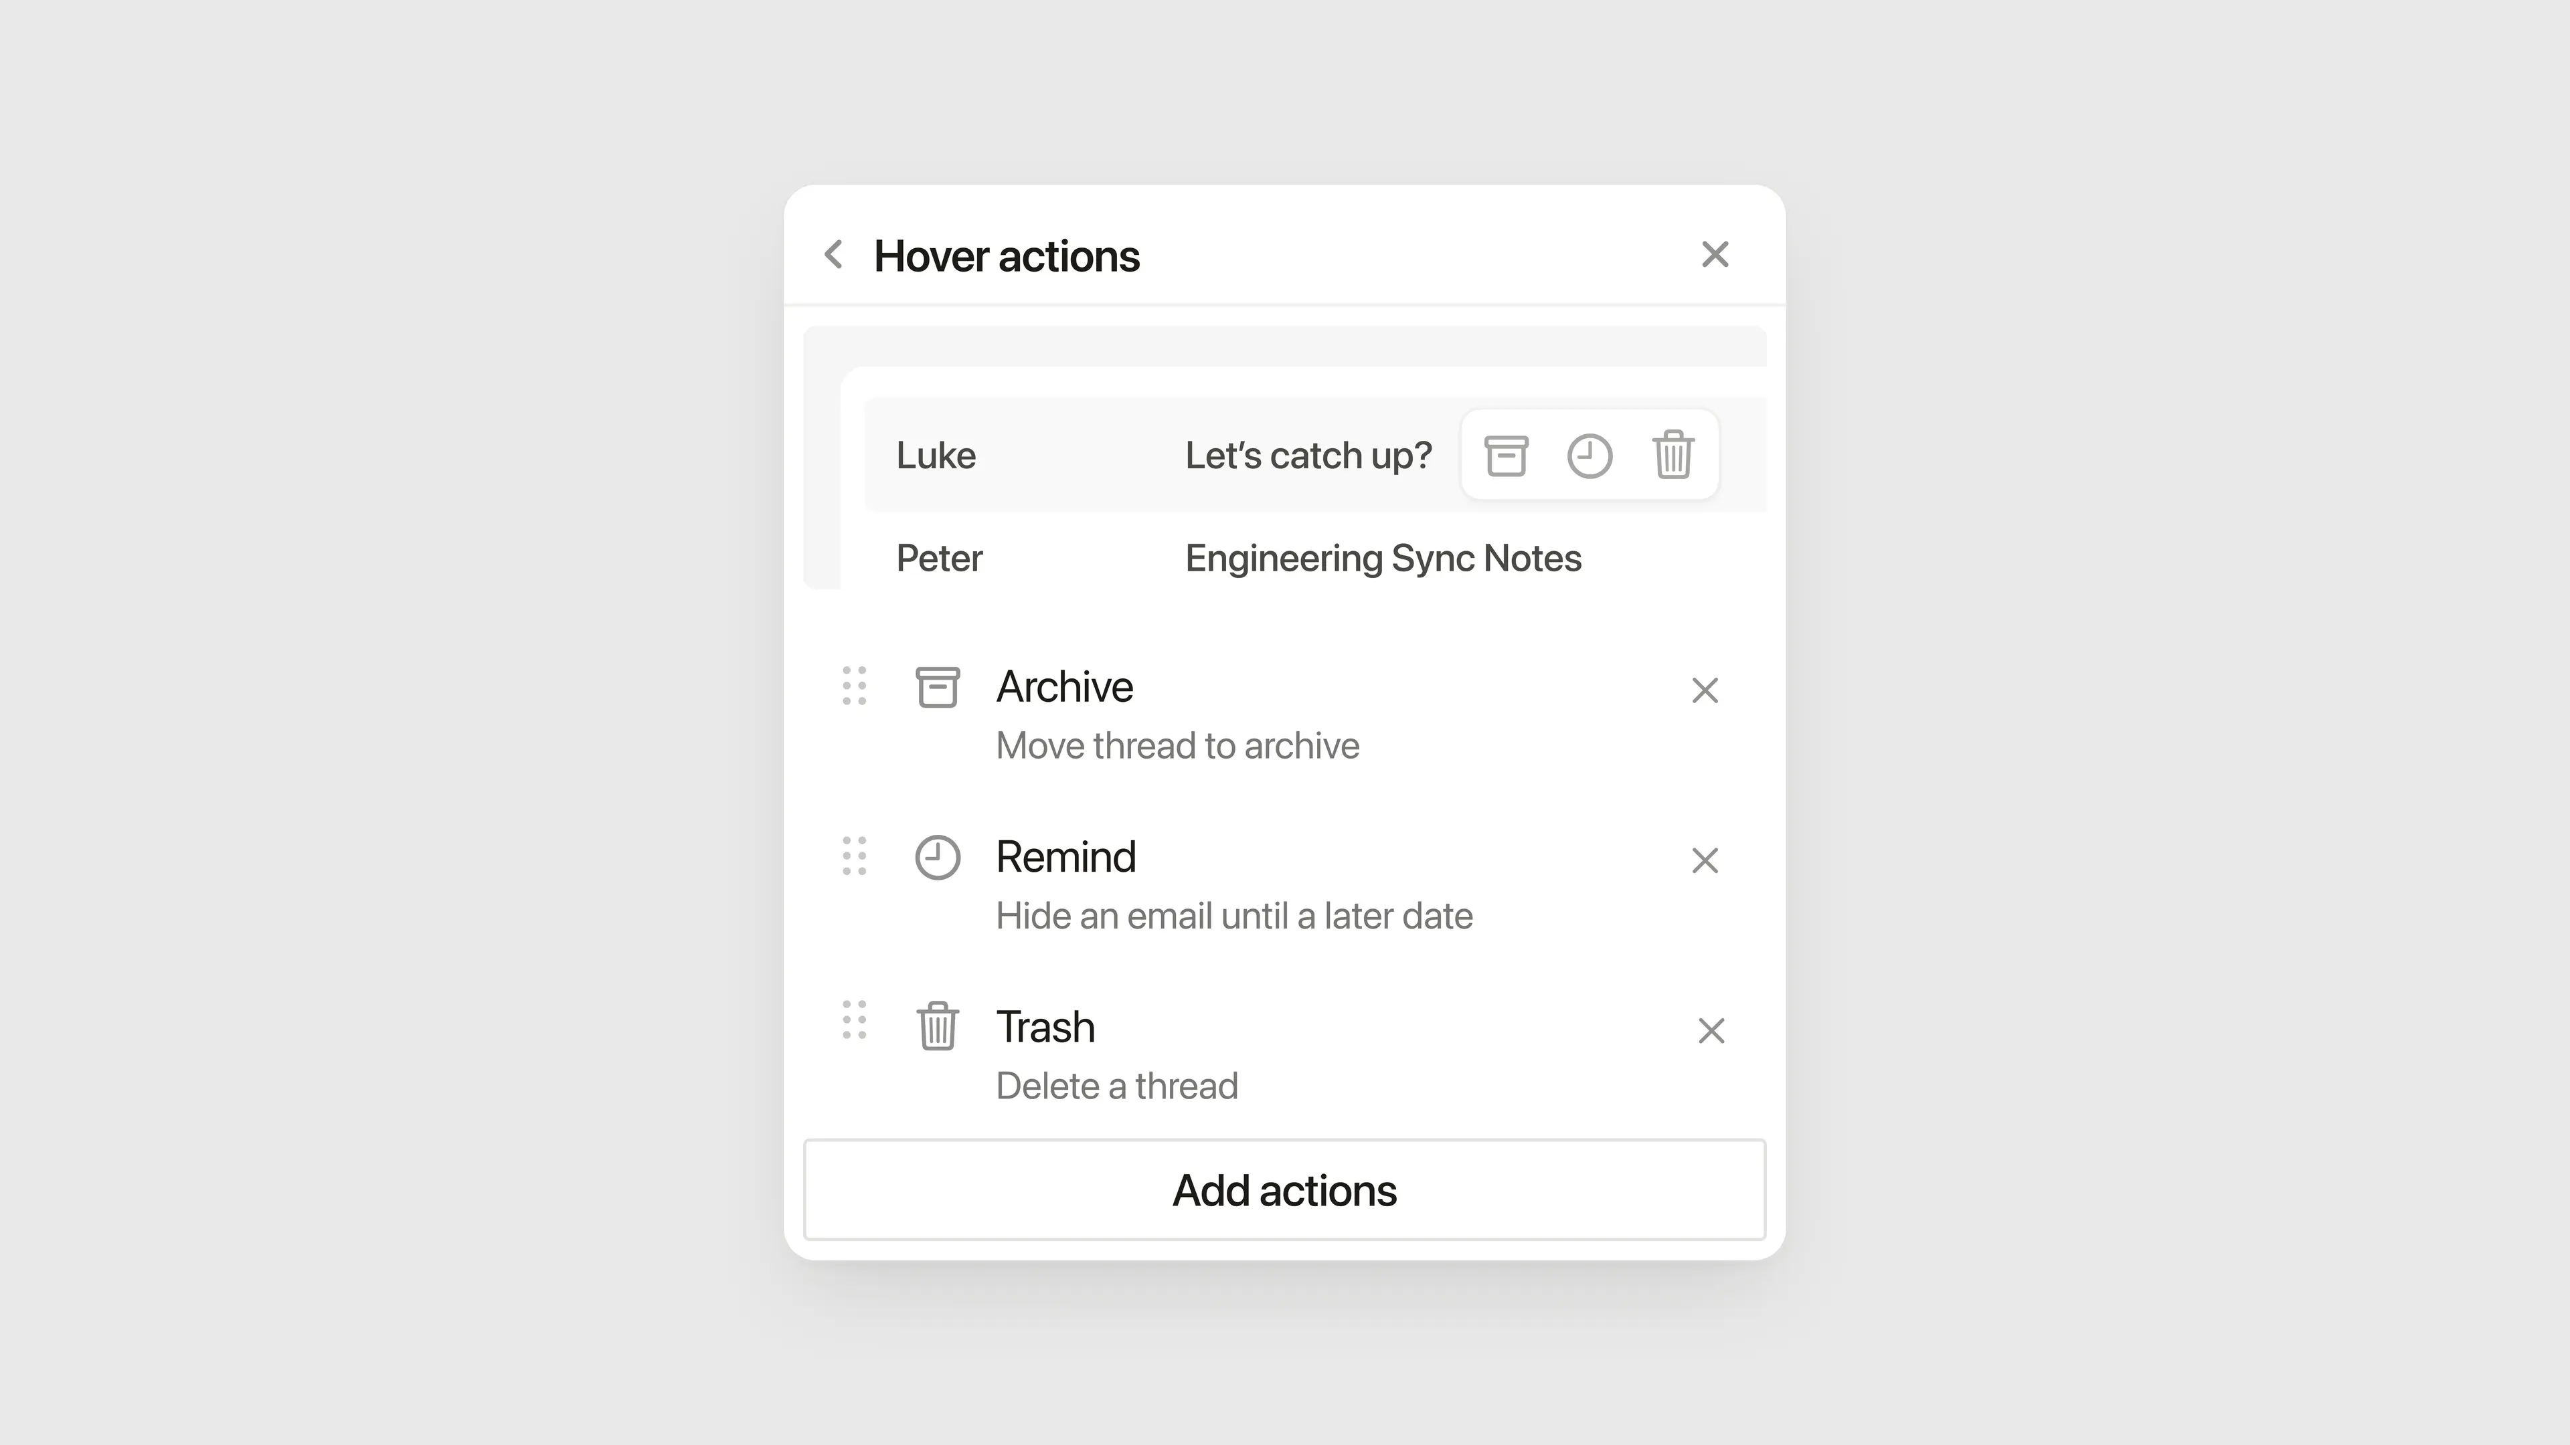Select the Archive box icon beside the Archive action
2570x1445 pixels.
[938, 687]
